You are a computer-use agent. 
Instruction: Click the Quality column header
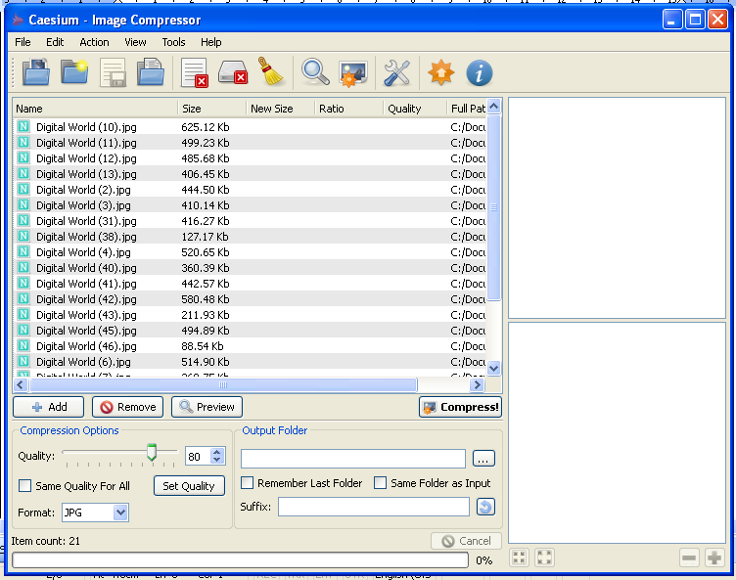point(415,109)
